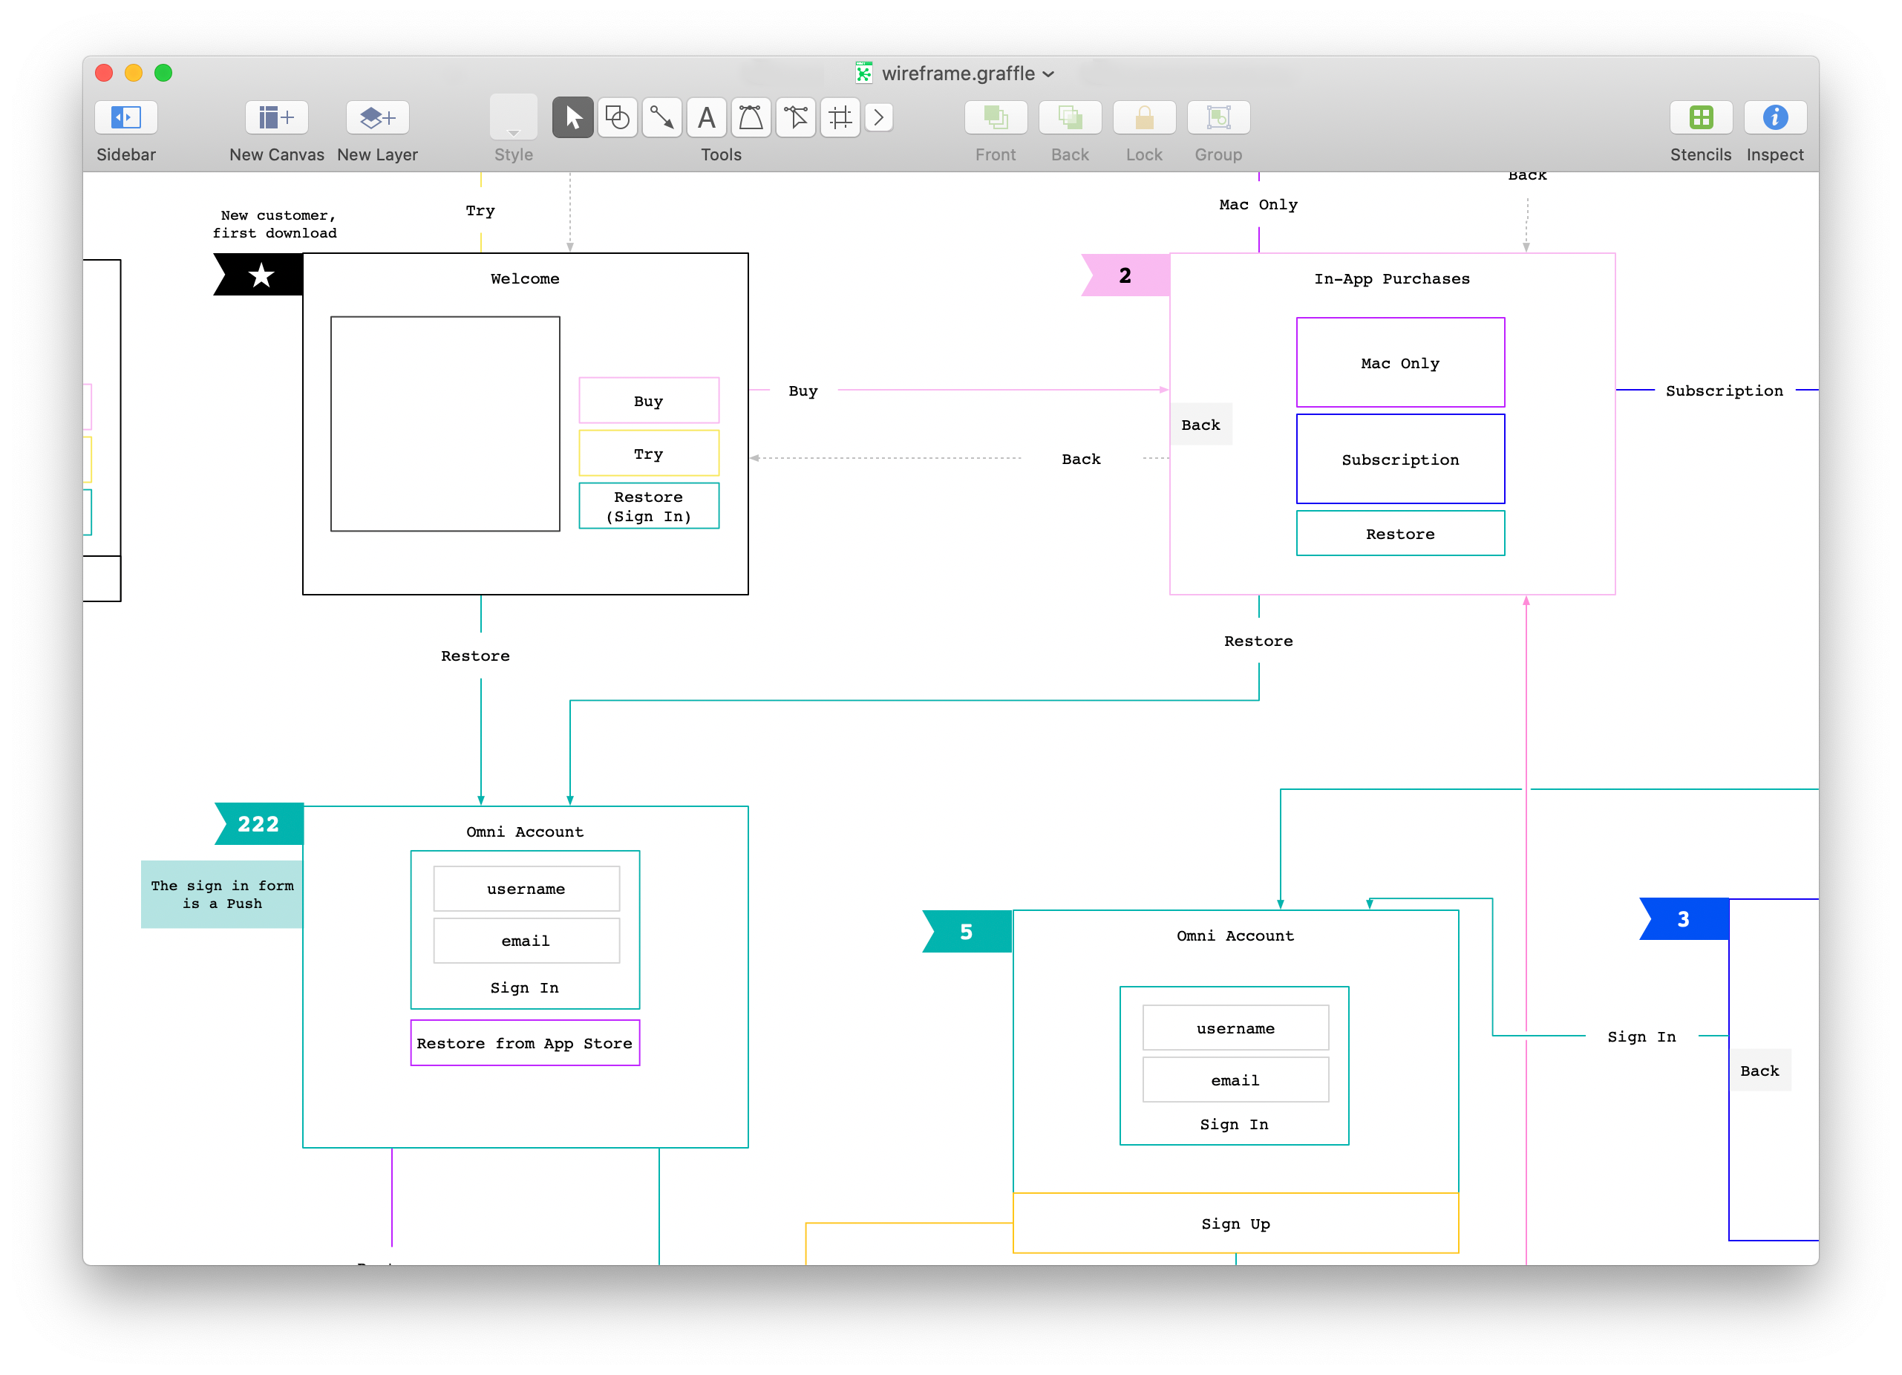The image size is (1902, 1375).
Task: Select the black star flag shape
Action: pyautogui.click(x=258, y=274)
